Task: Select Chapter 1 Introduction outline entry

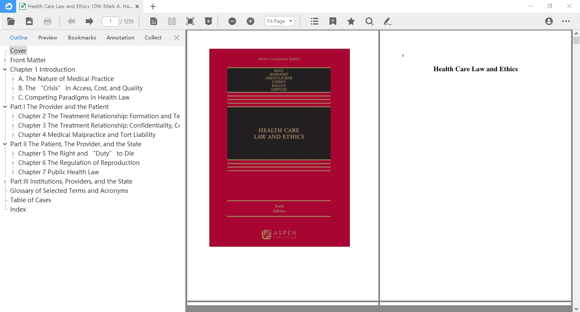Action: click(42, 70)
